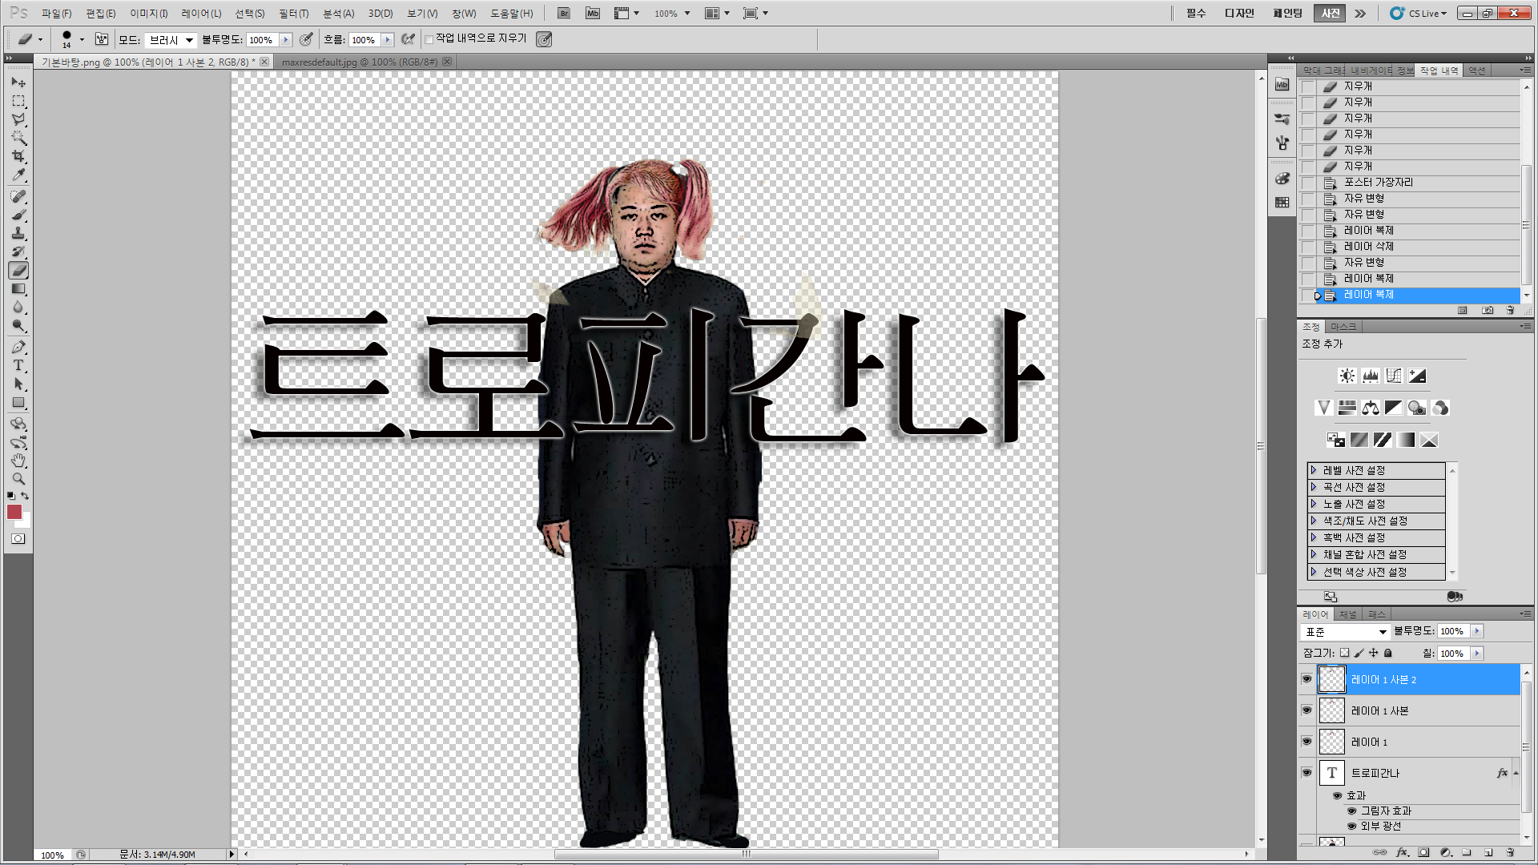
Task: Expand 레벨 사전 설정 presets
Action: pyautogui.click(x=1314, y=470)
